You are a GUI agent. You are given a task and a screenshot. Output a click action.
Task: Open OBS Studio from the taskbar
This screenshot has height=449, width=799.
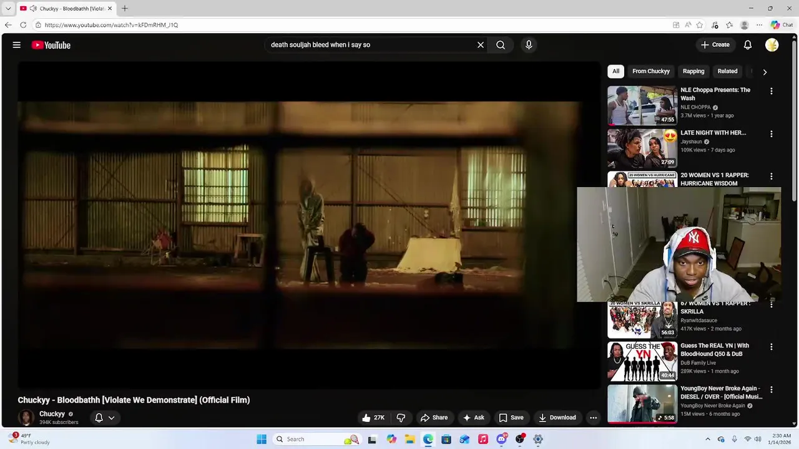[x=520, y=439]
